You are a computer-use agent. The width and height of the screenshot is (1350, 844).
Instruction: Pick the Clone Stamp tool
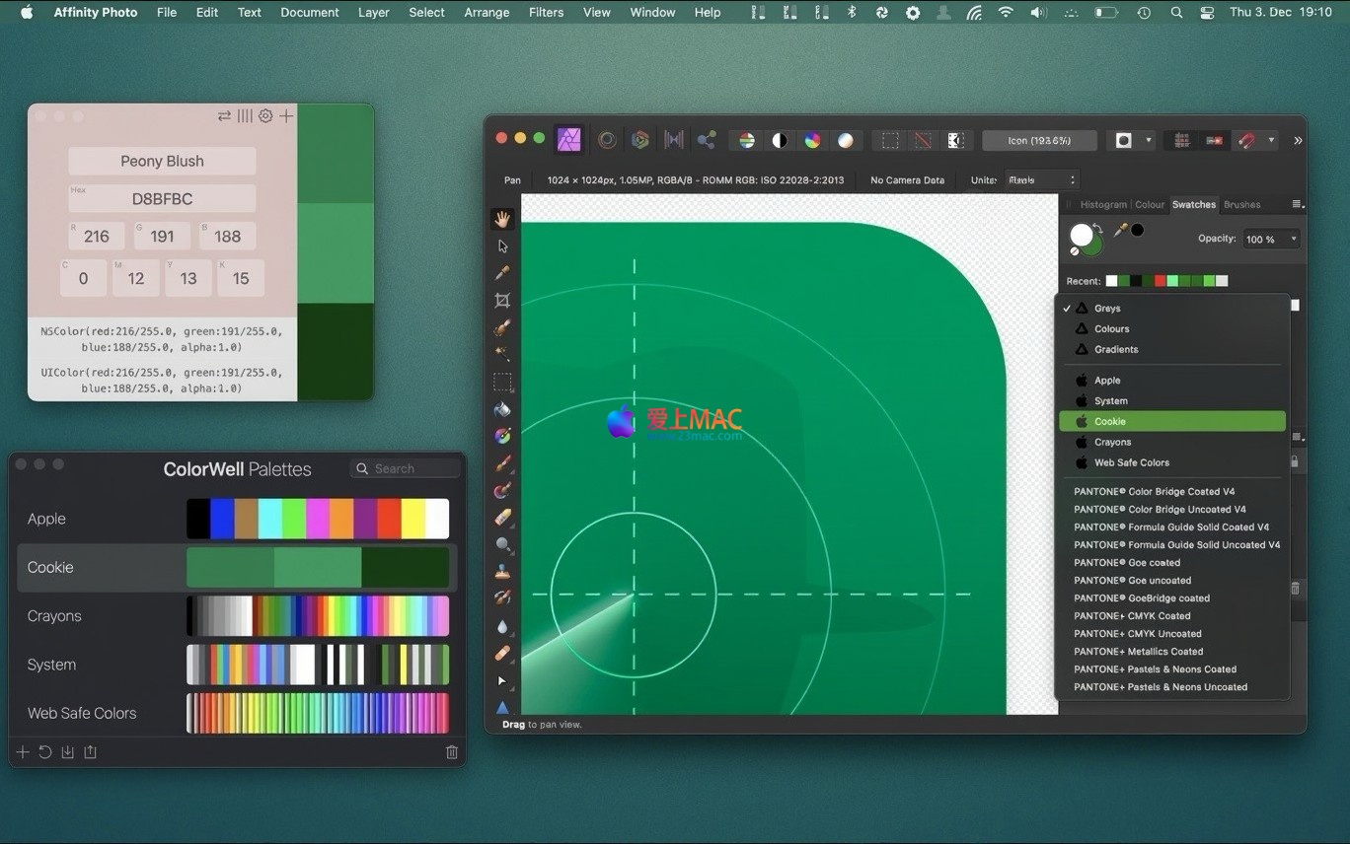point(502,571)
